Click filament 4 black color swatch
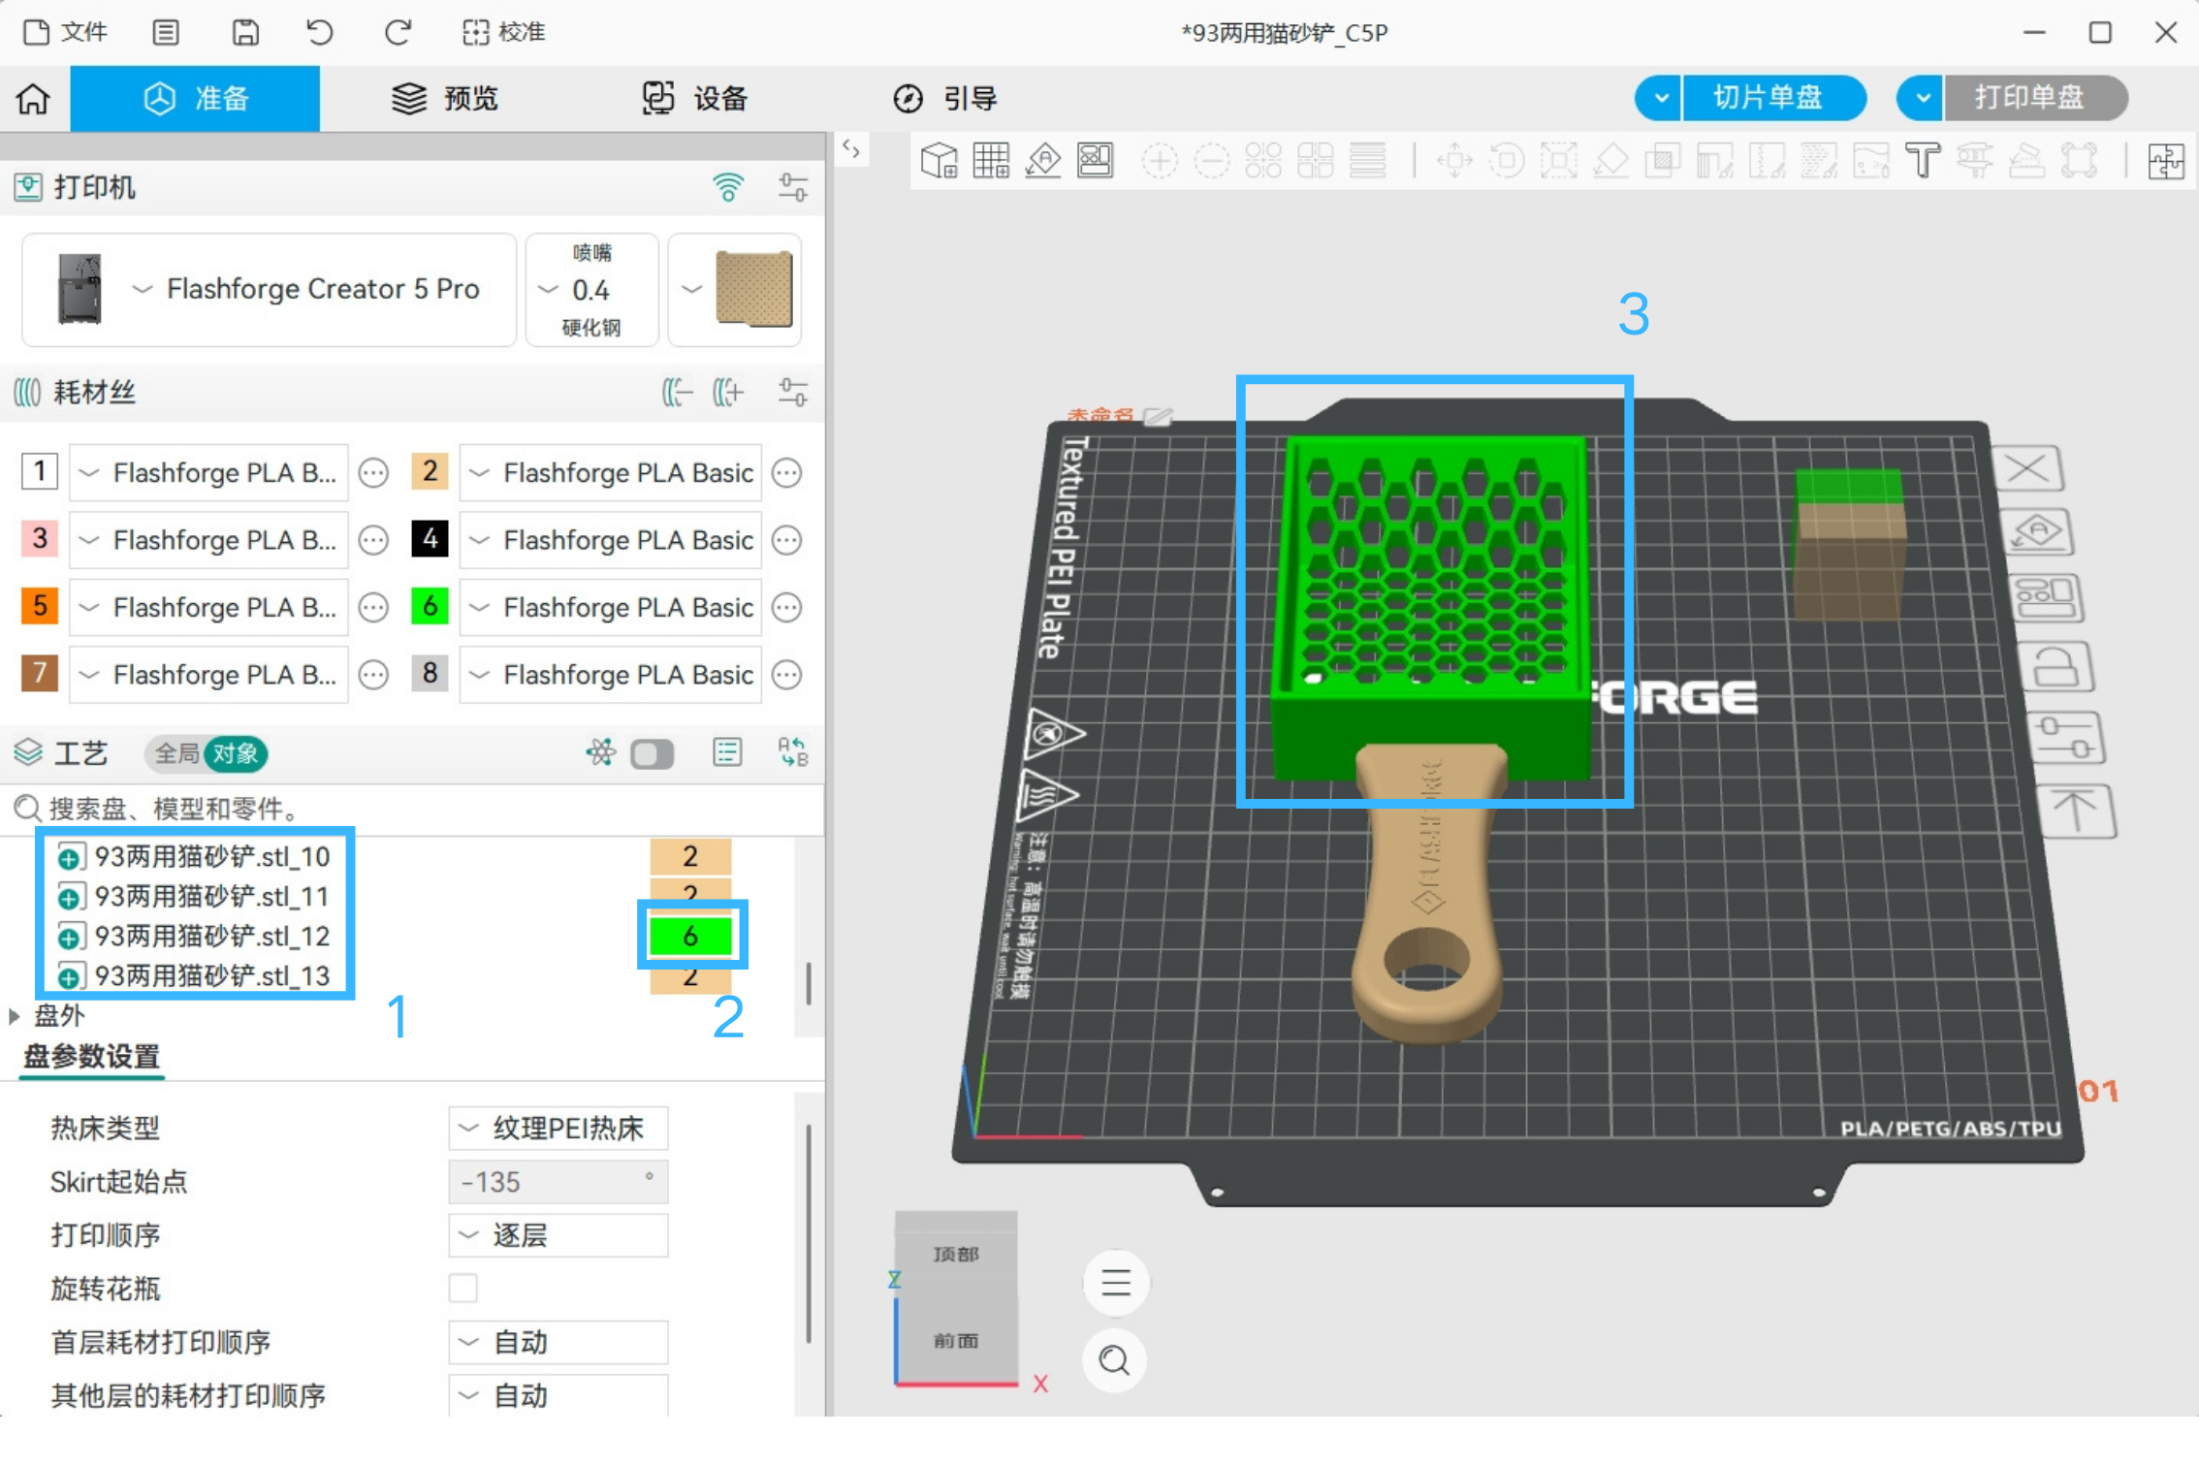This screenshot has height=1466, width=2199. click(x=430, y=539)
